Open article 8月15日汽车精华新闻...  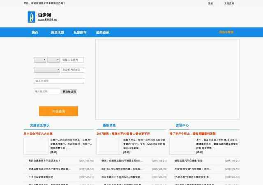coord(122,169)
